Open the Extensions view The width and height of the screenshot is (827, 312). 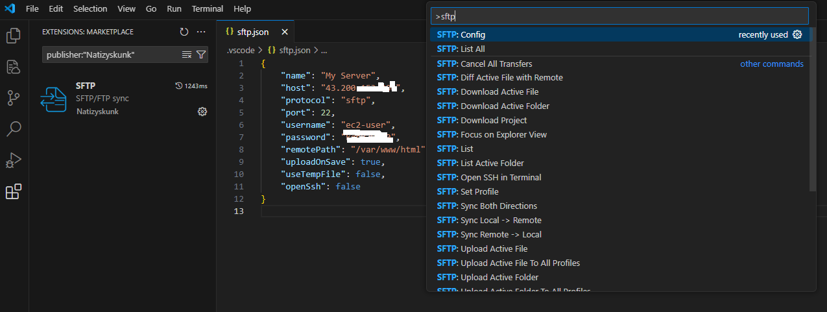(x=13, y=191)
